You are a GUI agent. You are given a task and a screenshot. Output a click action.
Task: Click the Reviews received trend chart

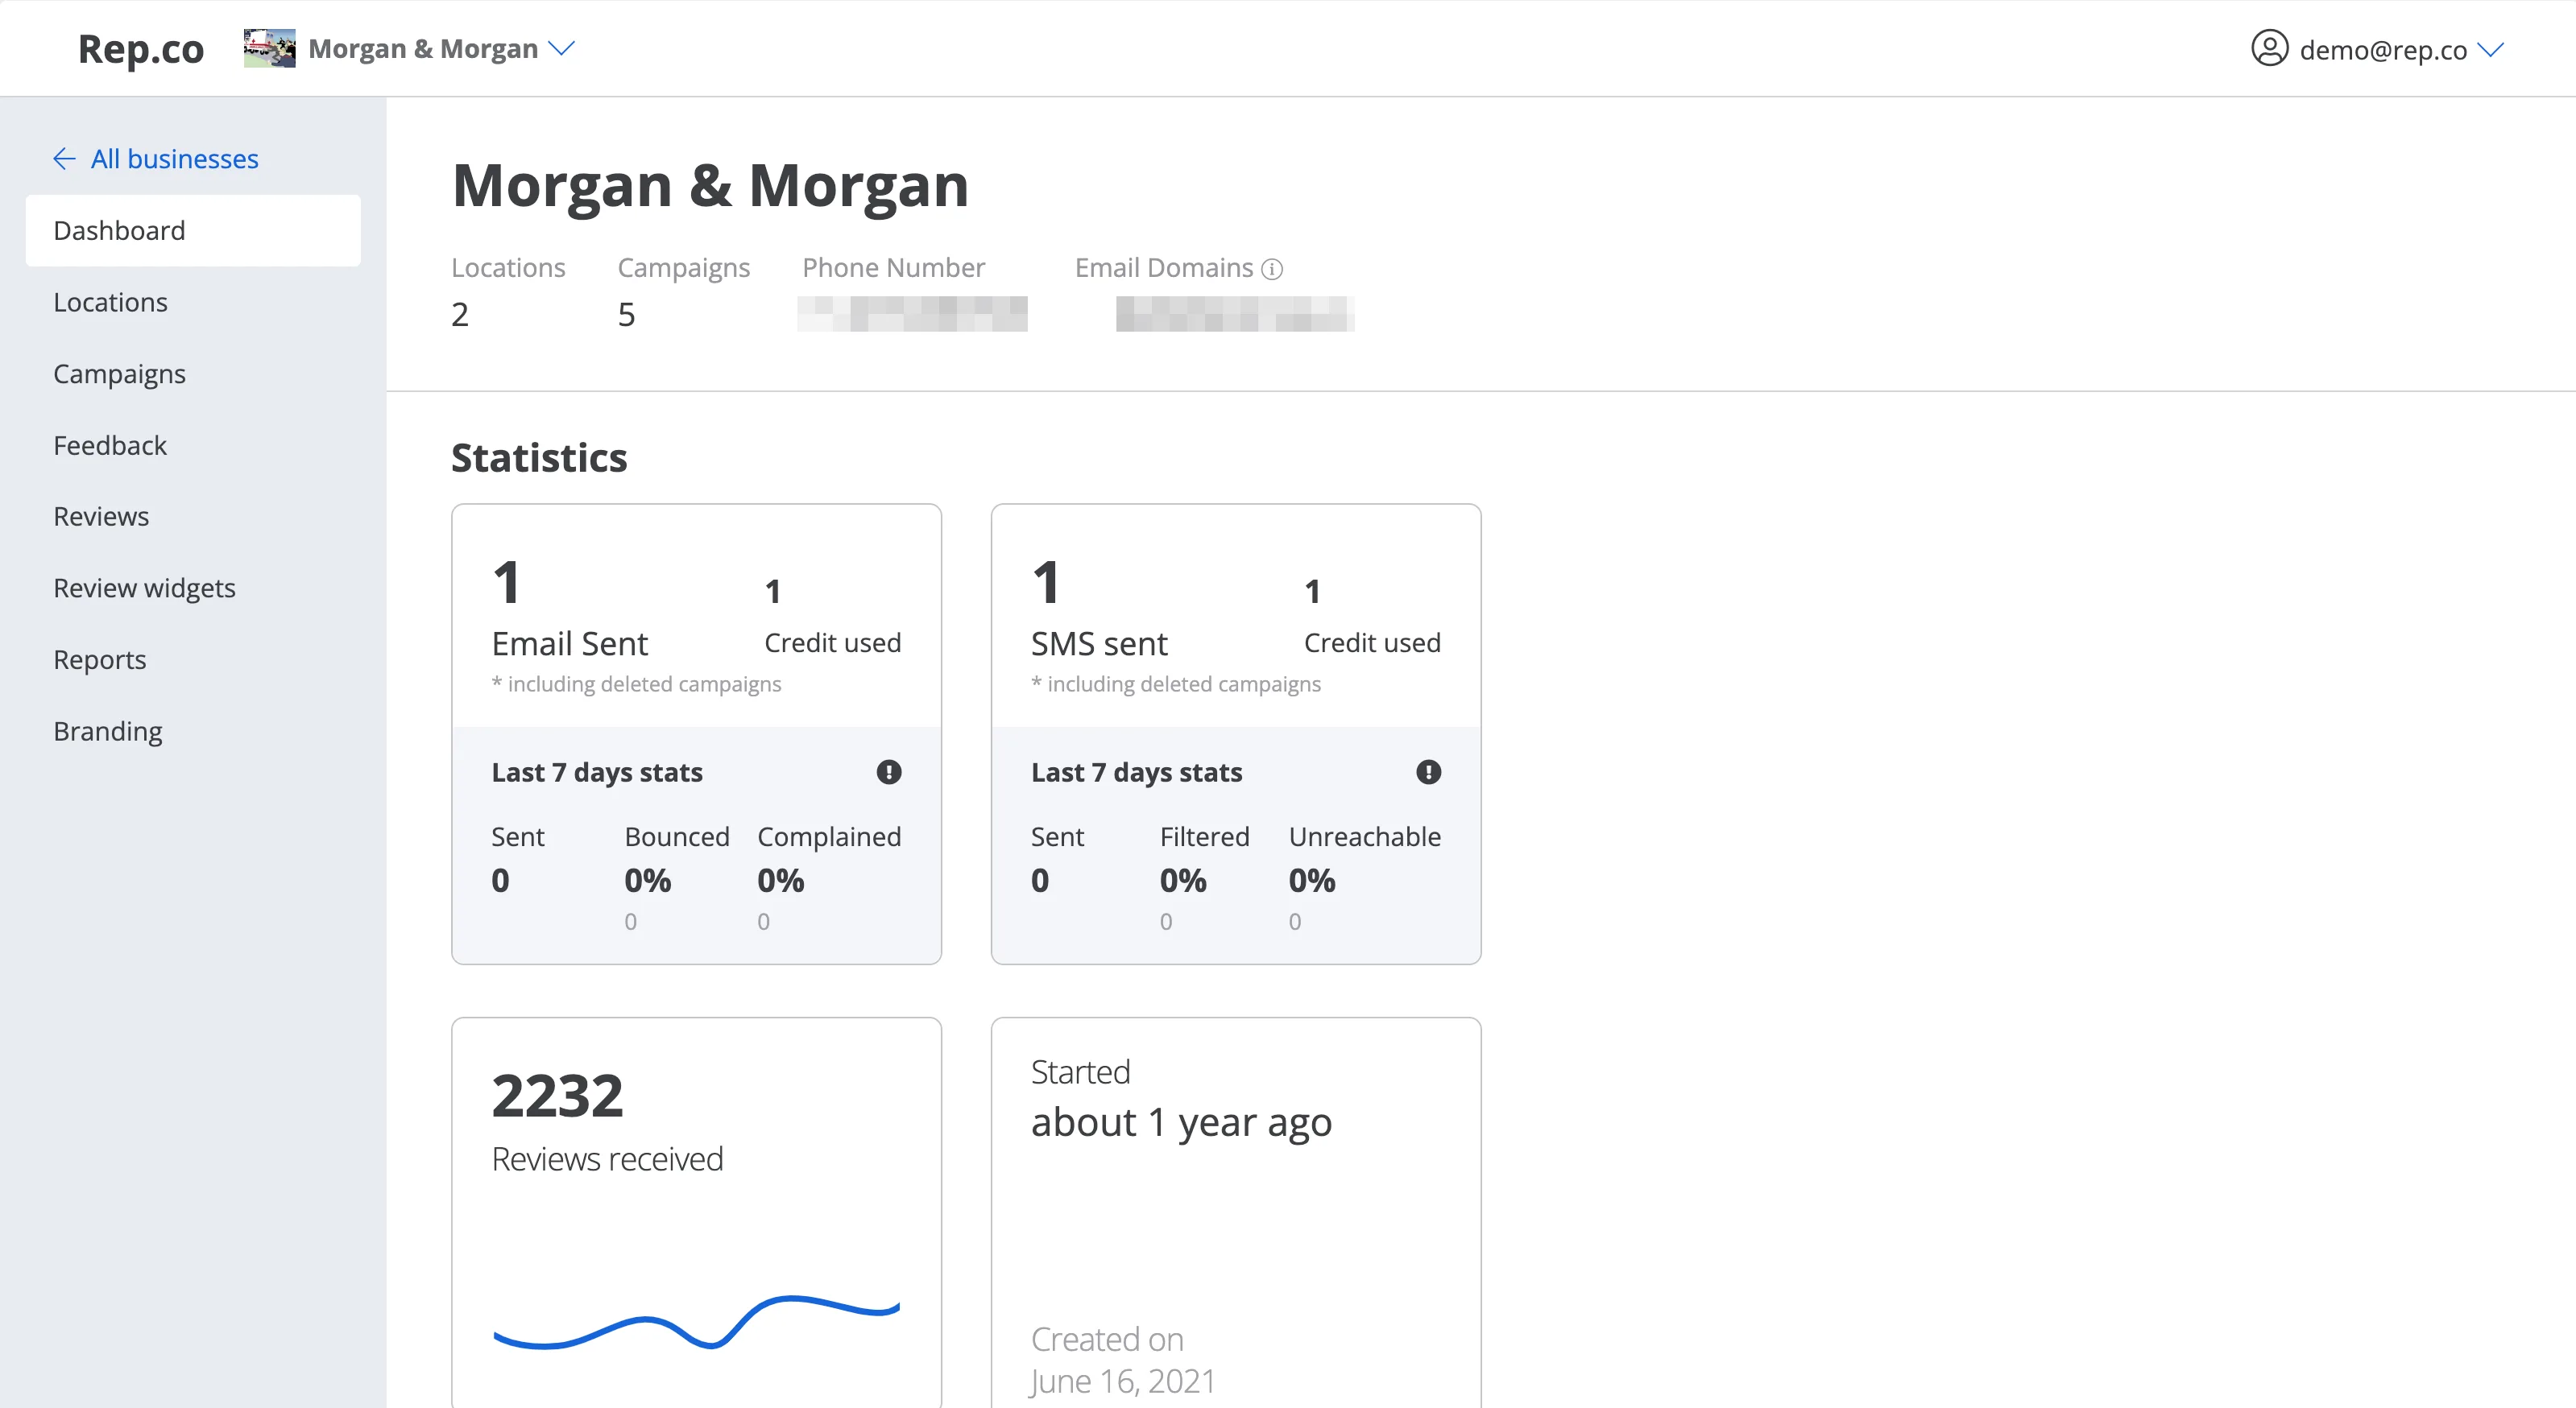(696, 1322)
